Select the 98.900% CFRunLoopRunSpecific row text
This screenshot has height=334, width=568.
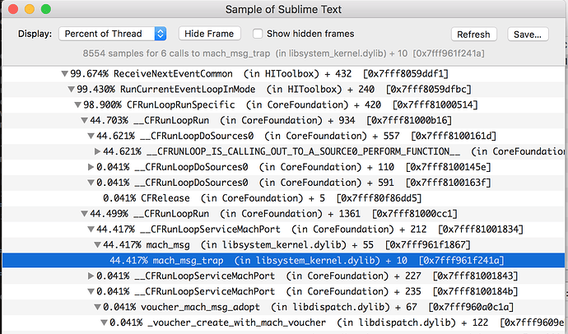click(281, 105)
